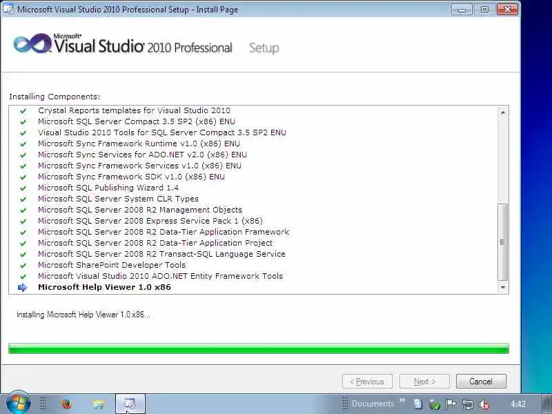Select Crystal Reports templates for Visual Studio 2010 text

[x=134, y=110]
